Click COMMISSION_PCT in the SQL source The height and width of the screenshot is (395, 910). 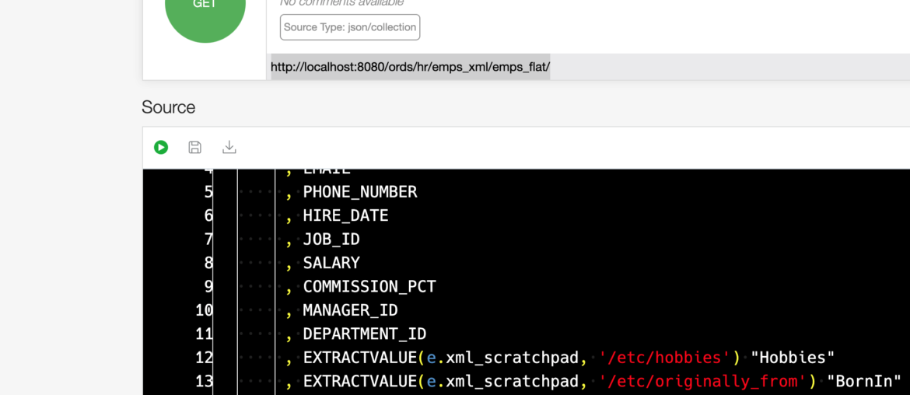369,287
